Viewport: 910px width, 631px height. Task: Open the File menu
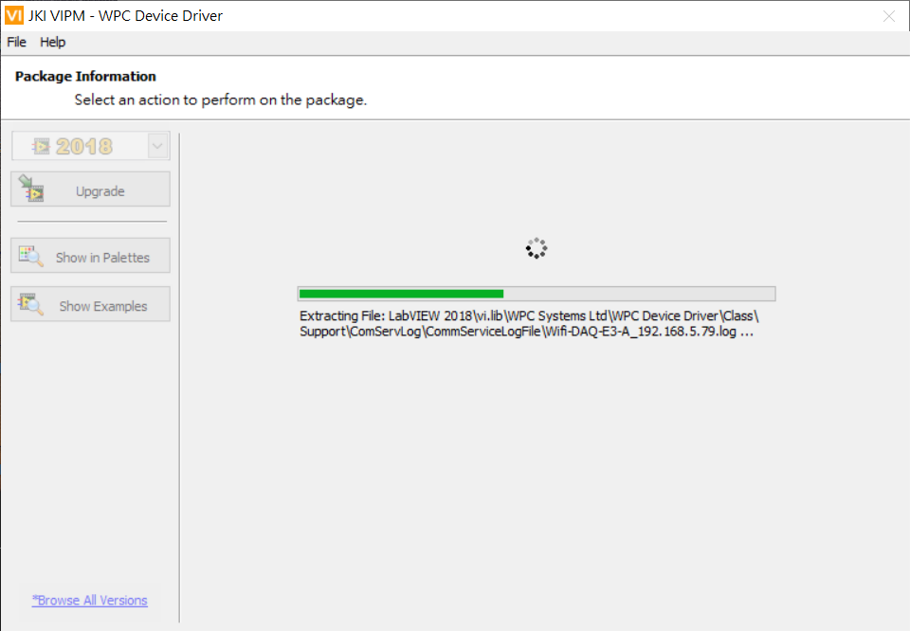(17, 42)
